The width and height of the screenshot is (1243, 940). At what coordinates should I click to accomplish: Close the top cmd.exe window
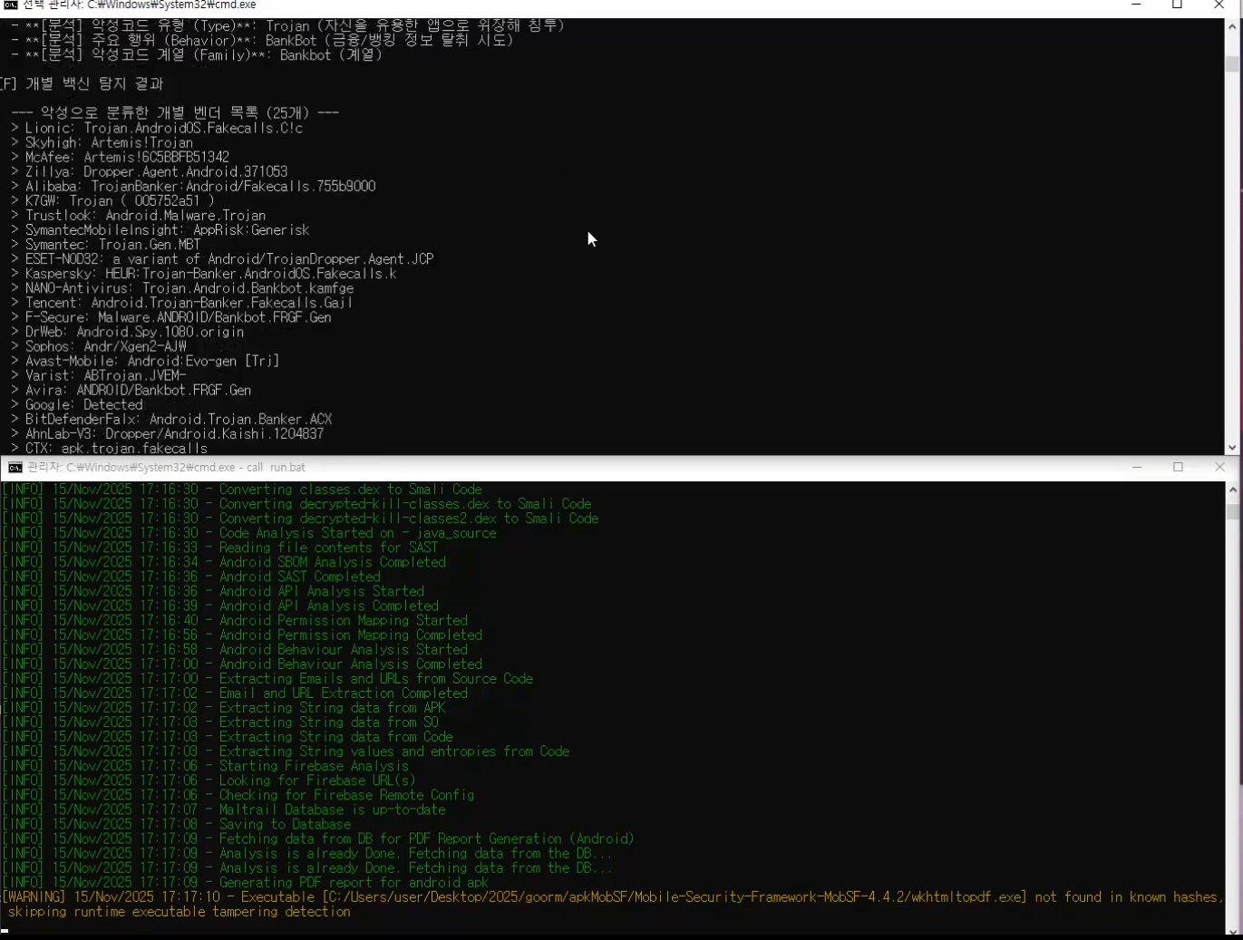coord(1219,5)
